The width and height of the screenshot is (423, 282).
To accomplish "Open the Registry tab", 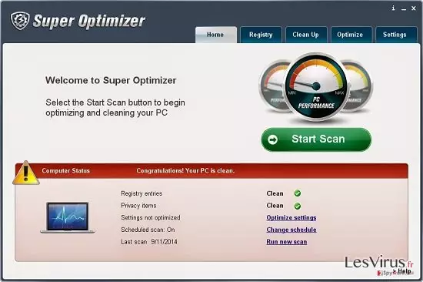I will tap(261, 35).
